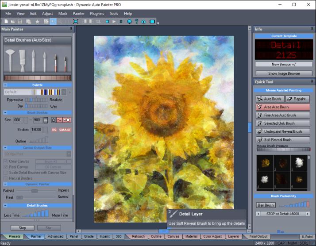The height and width of the screenshot is (246, 316).
Task: Choose Selected Only Brush
Action: tap(283, 123)
